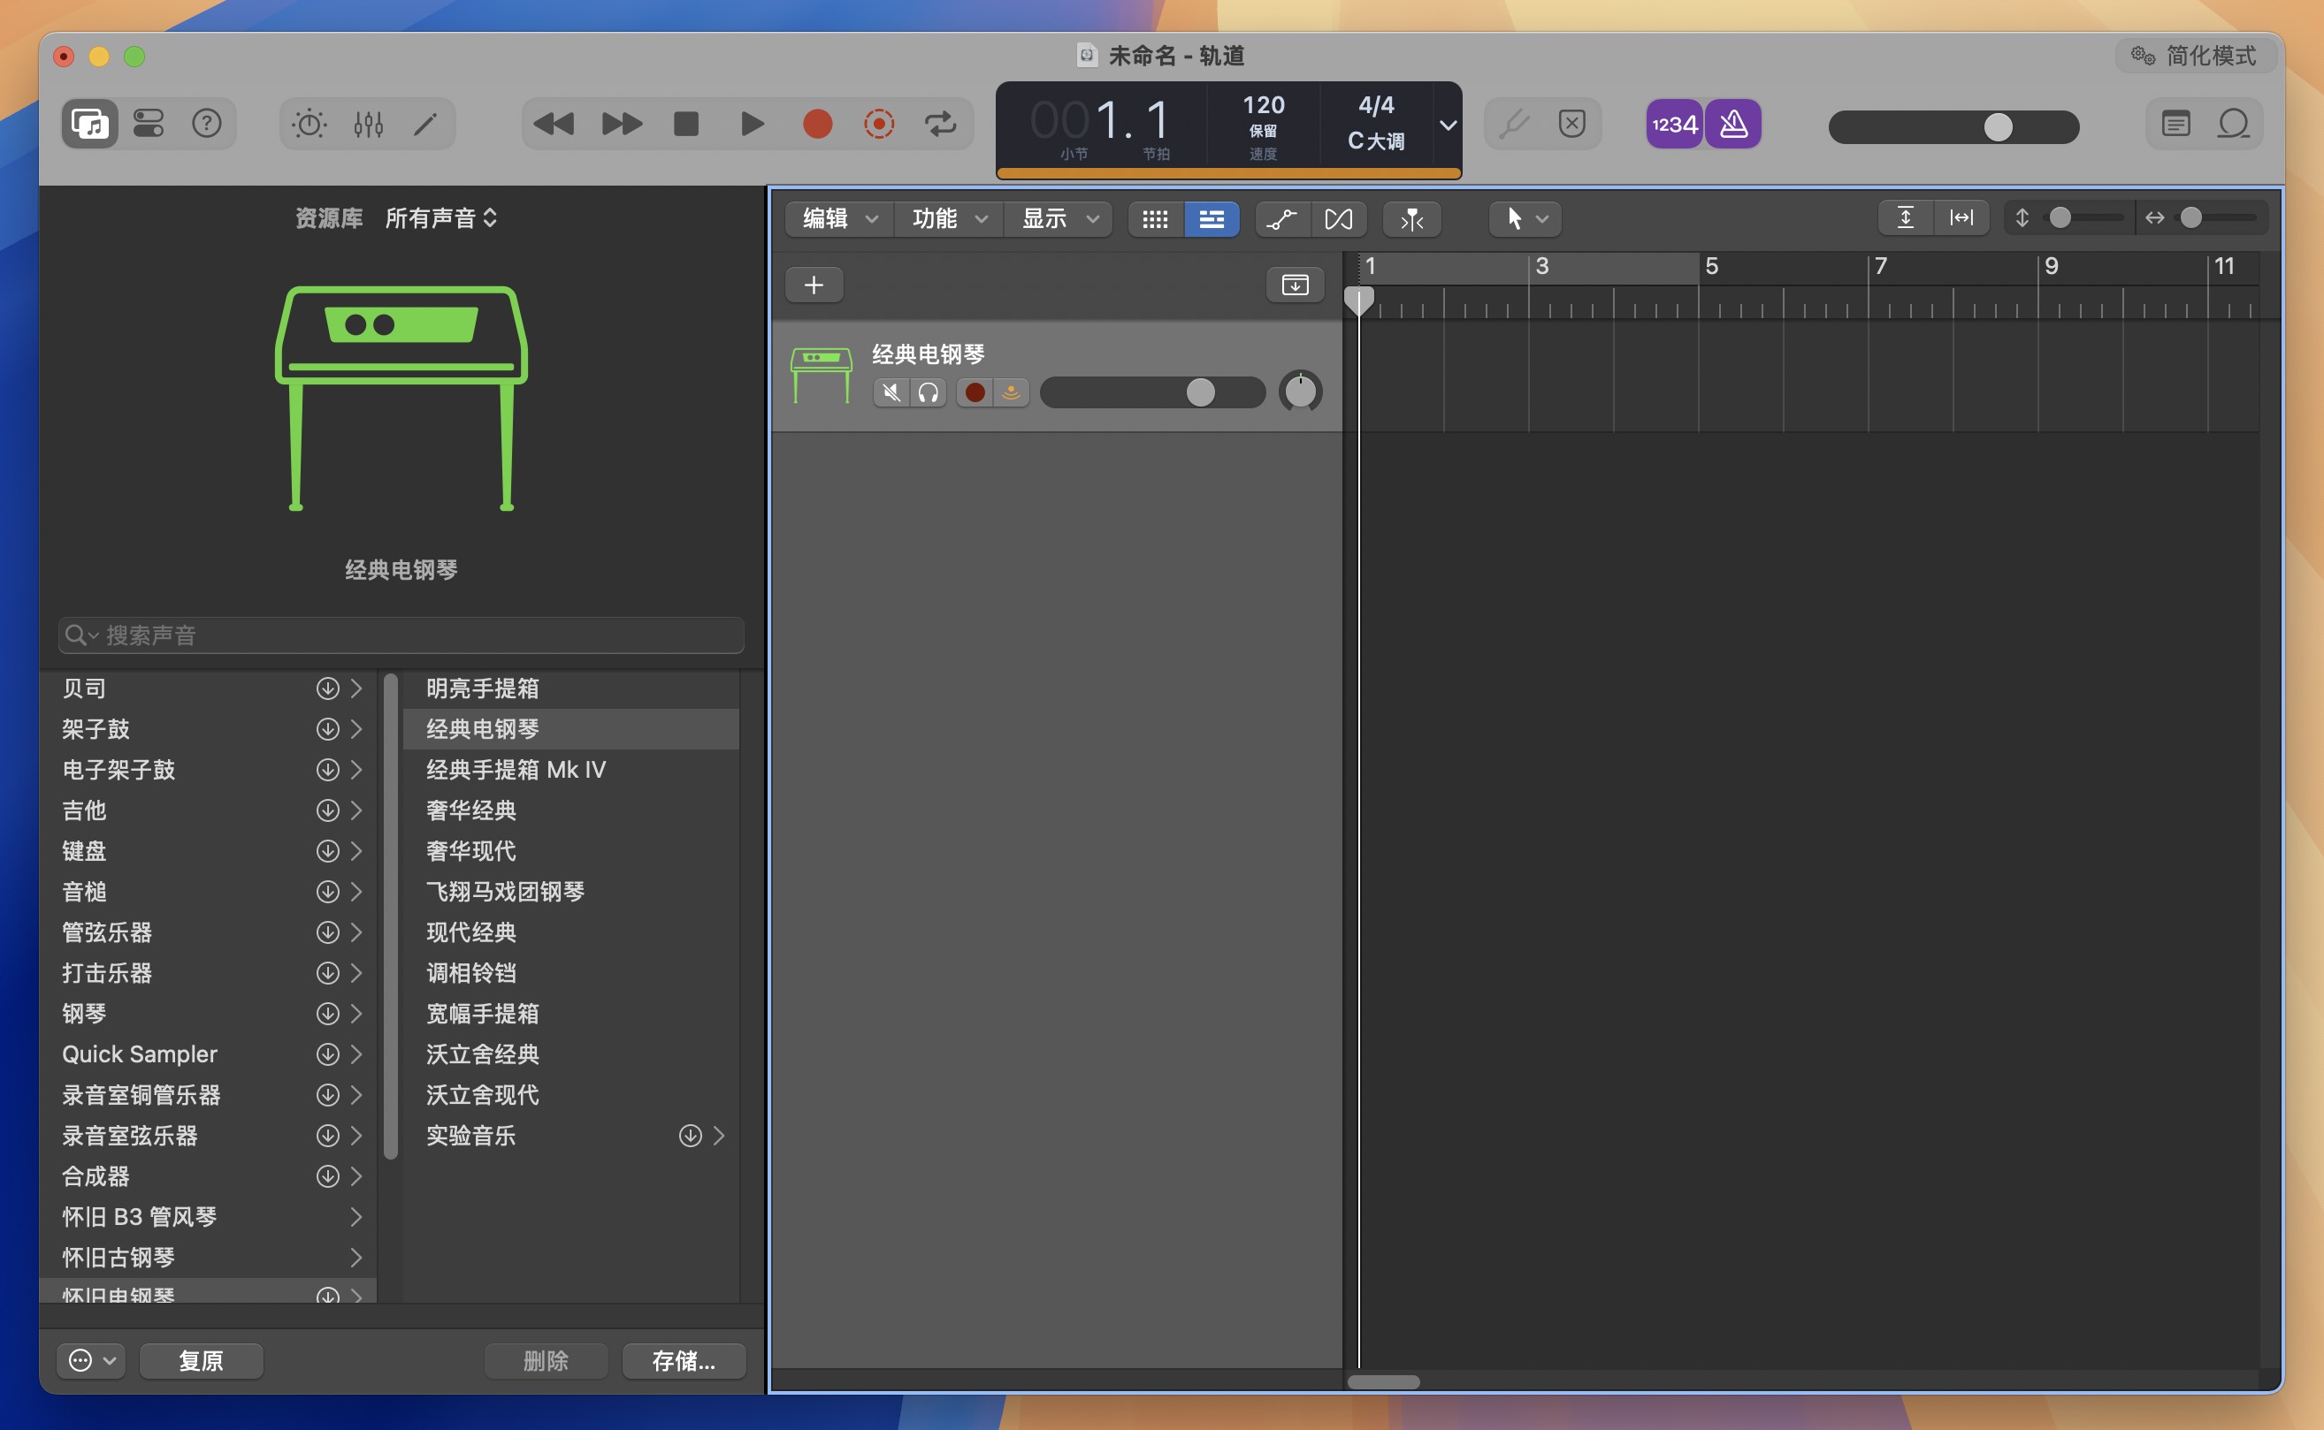Click the playhead position at bar 1
Image resolution: width=2324 pixels, height=1430 pixels.
tap(1359, 297)
